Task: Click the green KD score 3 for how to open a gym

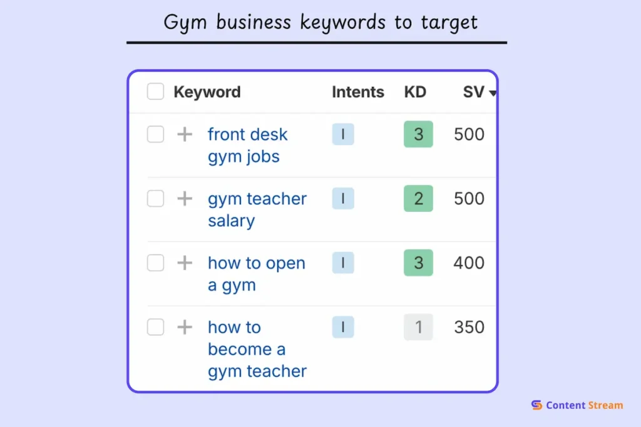Action: coord(418,263)
